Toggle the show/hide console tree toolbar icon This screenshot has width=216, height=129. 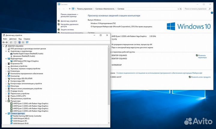pos(11,42)
